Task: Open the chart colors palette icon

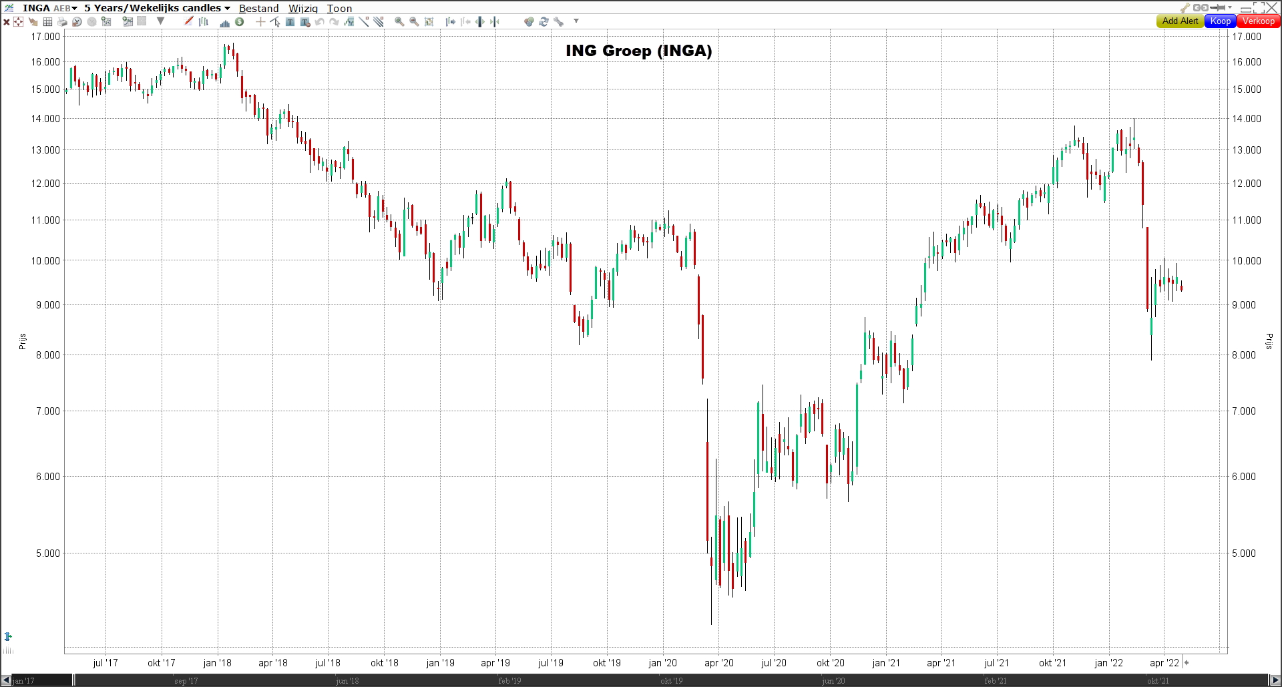Action: click(529, 21)
